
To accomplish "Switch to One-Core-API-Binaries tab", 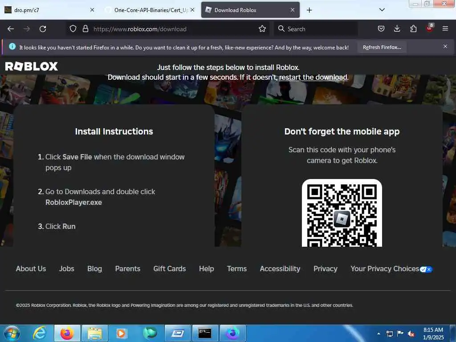I will click(150, 10).
